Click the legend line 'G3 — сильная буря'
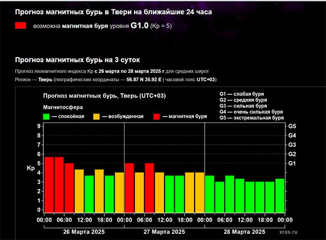The height and width of the screenshot is (240, 326). point(243,106)
